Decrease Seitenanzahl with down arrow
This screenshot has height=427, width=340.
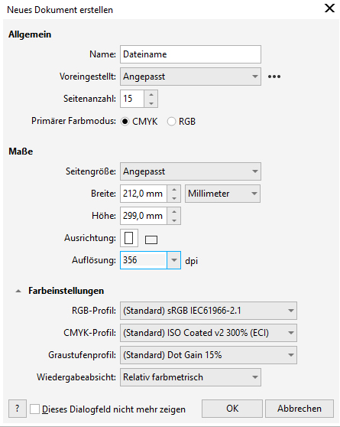click(x=151, y=103)
